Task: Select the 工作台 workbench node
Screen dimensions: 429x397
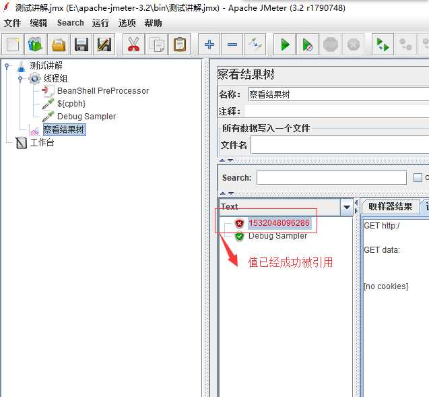Action: click(x=42, y=143)
